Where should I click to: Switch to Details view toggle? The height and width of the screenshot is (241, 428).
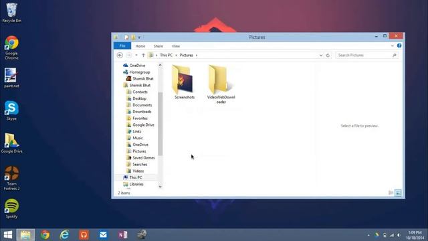click(391, 193)
